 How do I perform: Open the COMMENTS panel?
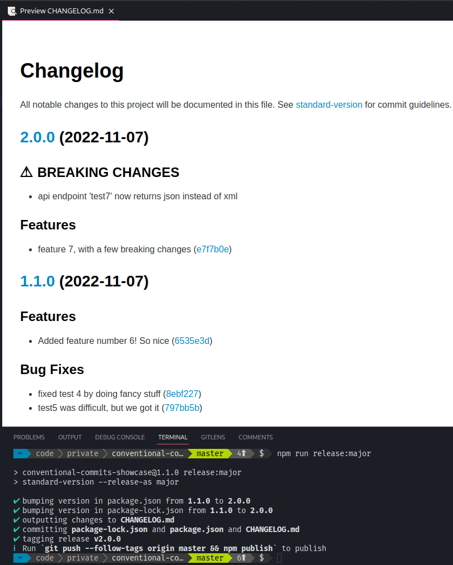tap(255, 437)
